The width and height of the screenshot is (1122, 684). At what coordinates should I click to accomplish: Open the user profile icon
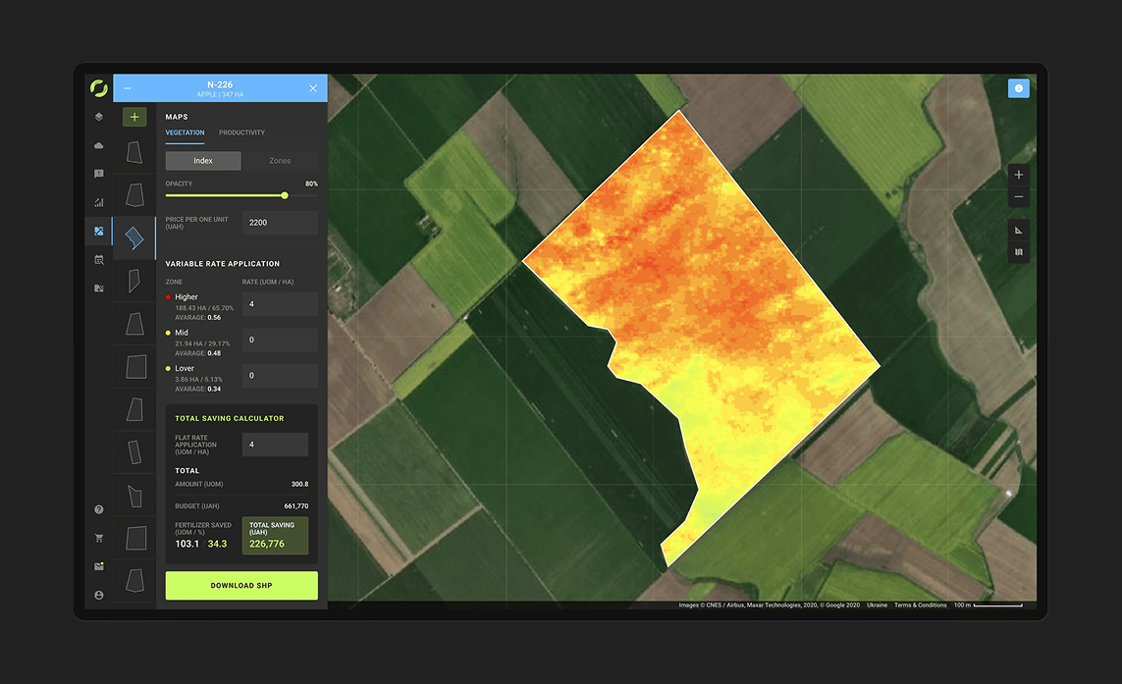(98, 595)
